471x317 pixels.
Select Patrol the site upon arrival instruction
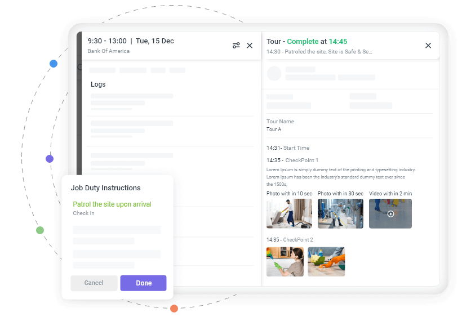tap(112, 204)
